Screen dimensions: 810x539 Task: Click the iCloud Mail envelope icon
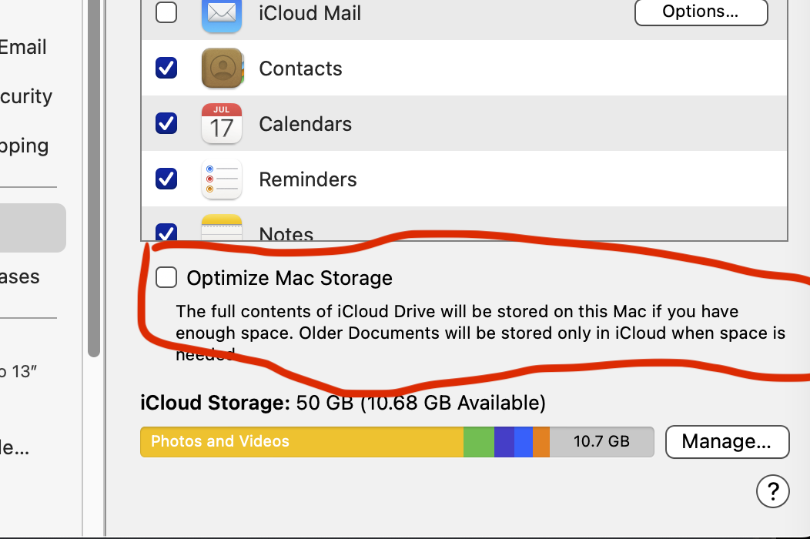(222, 15)
